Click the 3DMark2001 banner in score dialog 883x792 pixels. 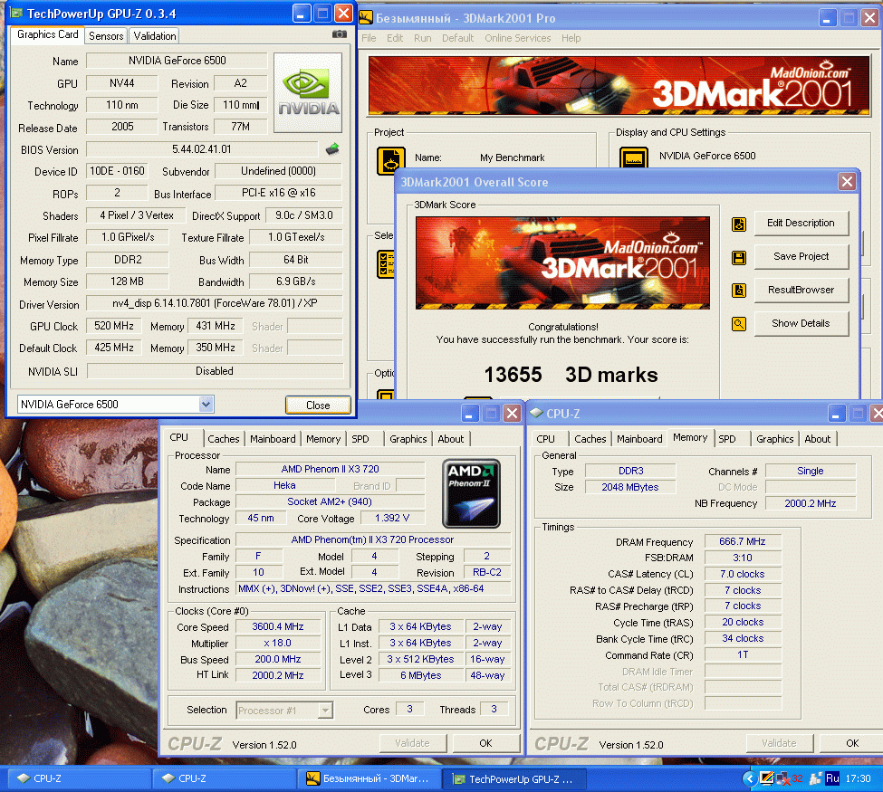point(562,262)
